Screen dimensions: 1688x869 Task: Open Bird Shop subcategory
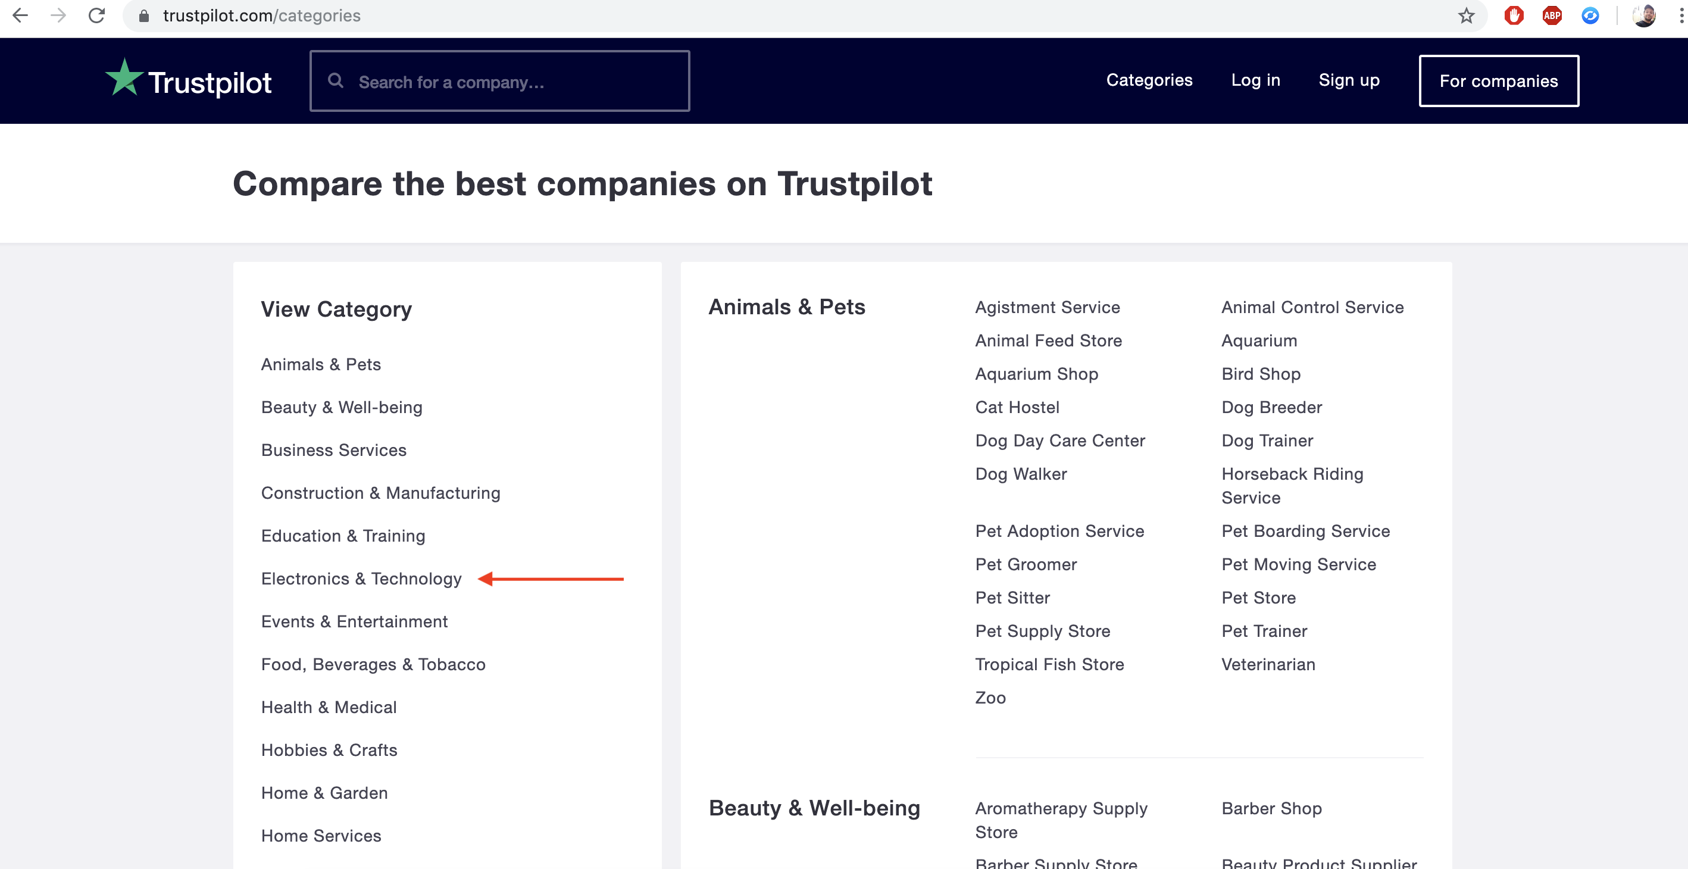click(1261, 374)
